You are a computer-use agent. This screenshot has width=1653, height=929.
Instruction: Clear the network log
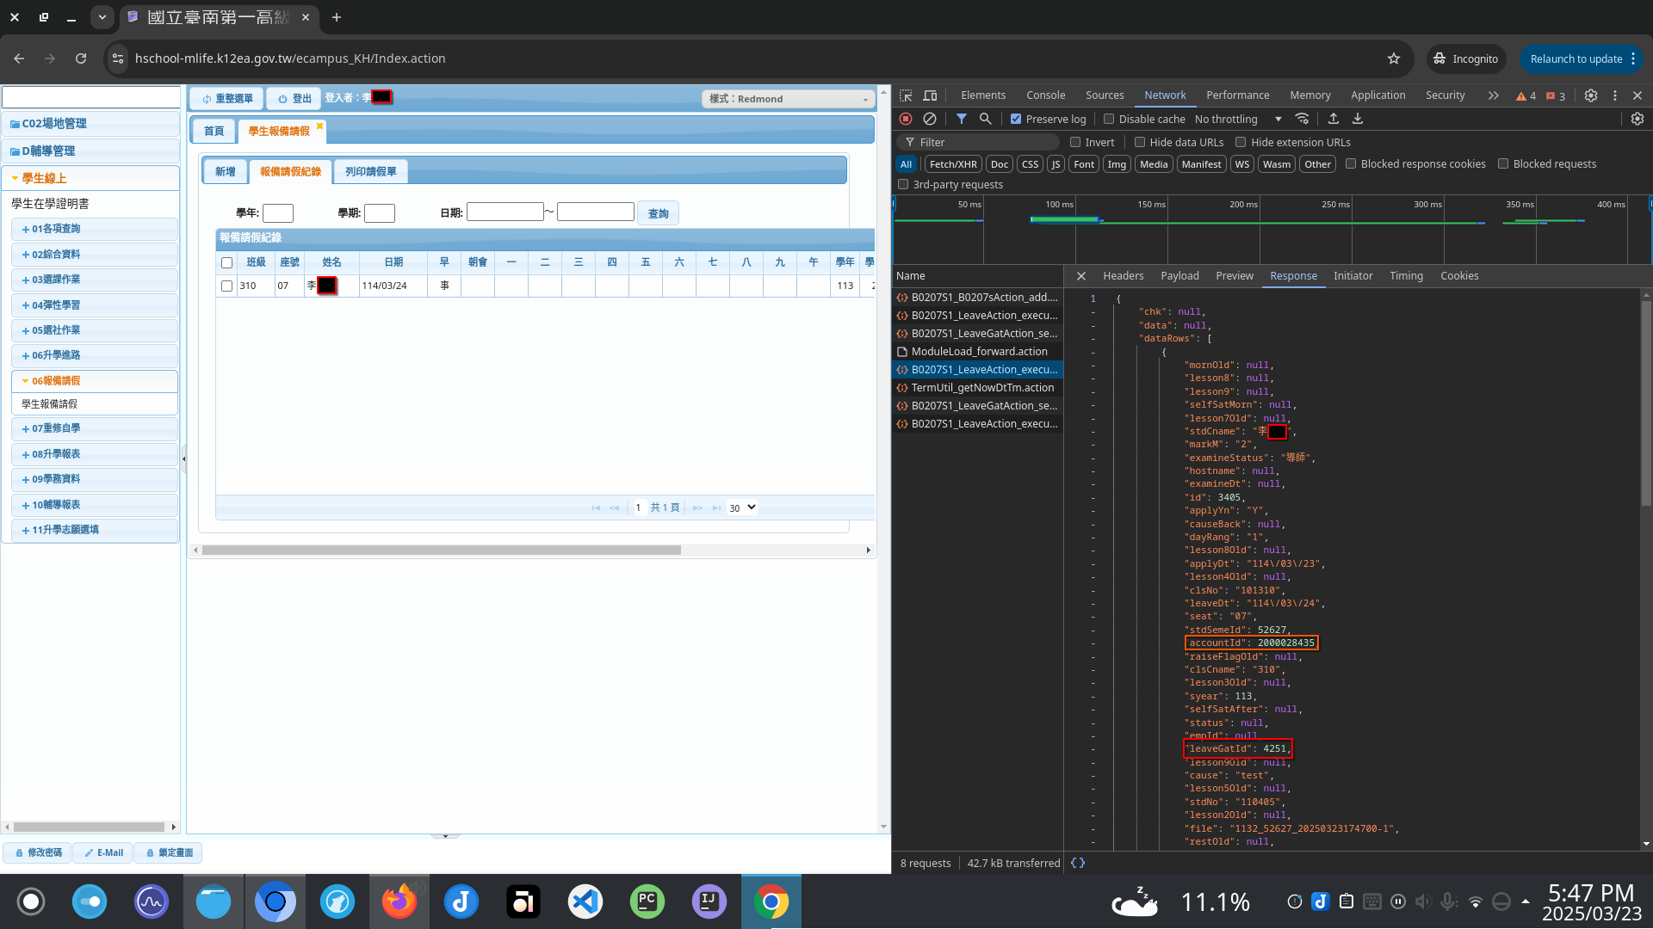[x=930, y=119]
